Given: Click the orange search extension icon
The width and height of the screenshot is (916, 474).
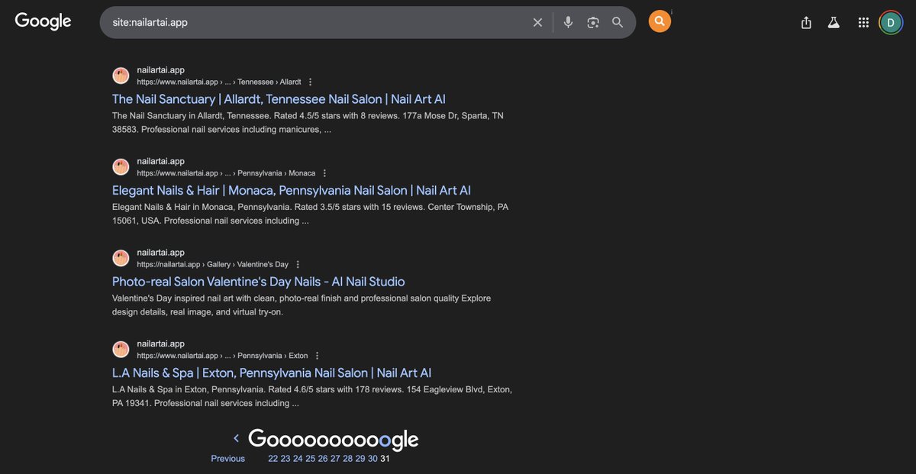Looking at the screenshot, I should (x=660, y=21).
